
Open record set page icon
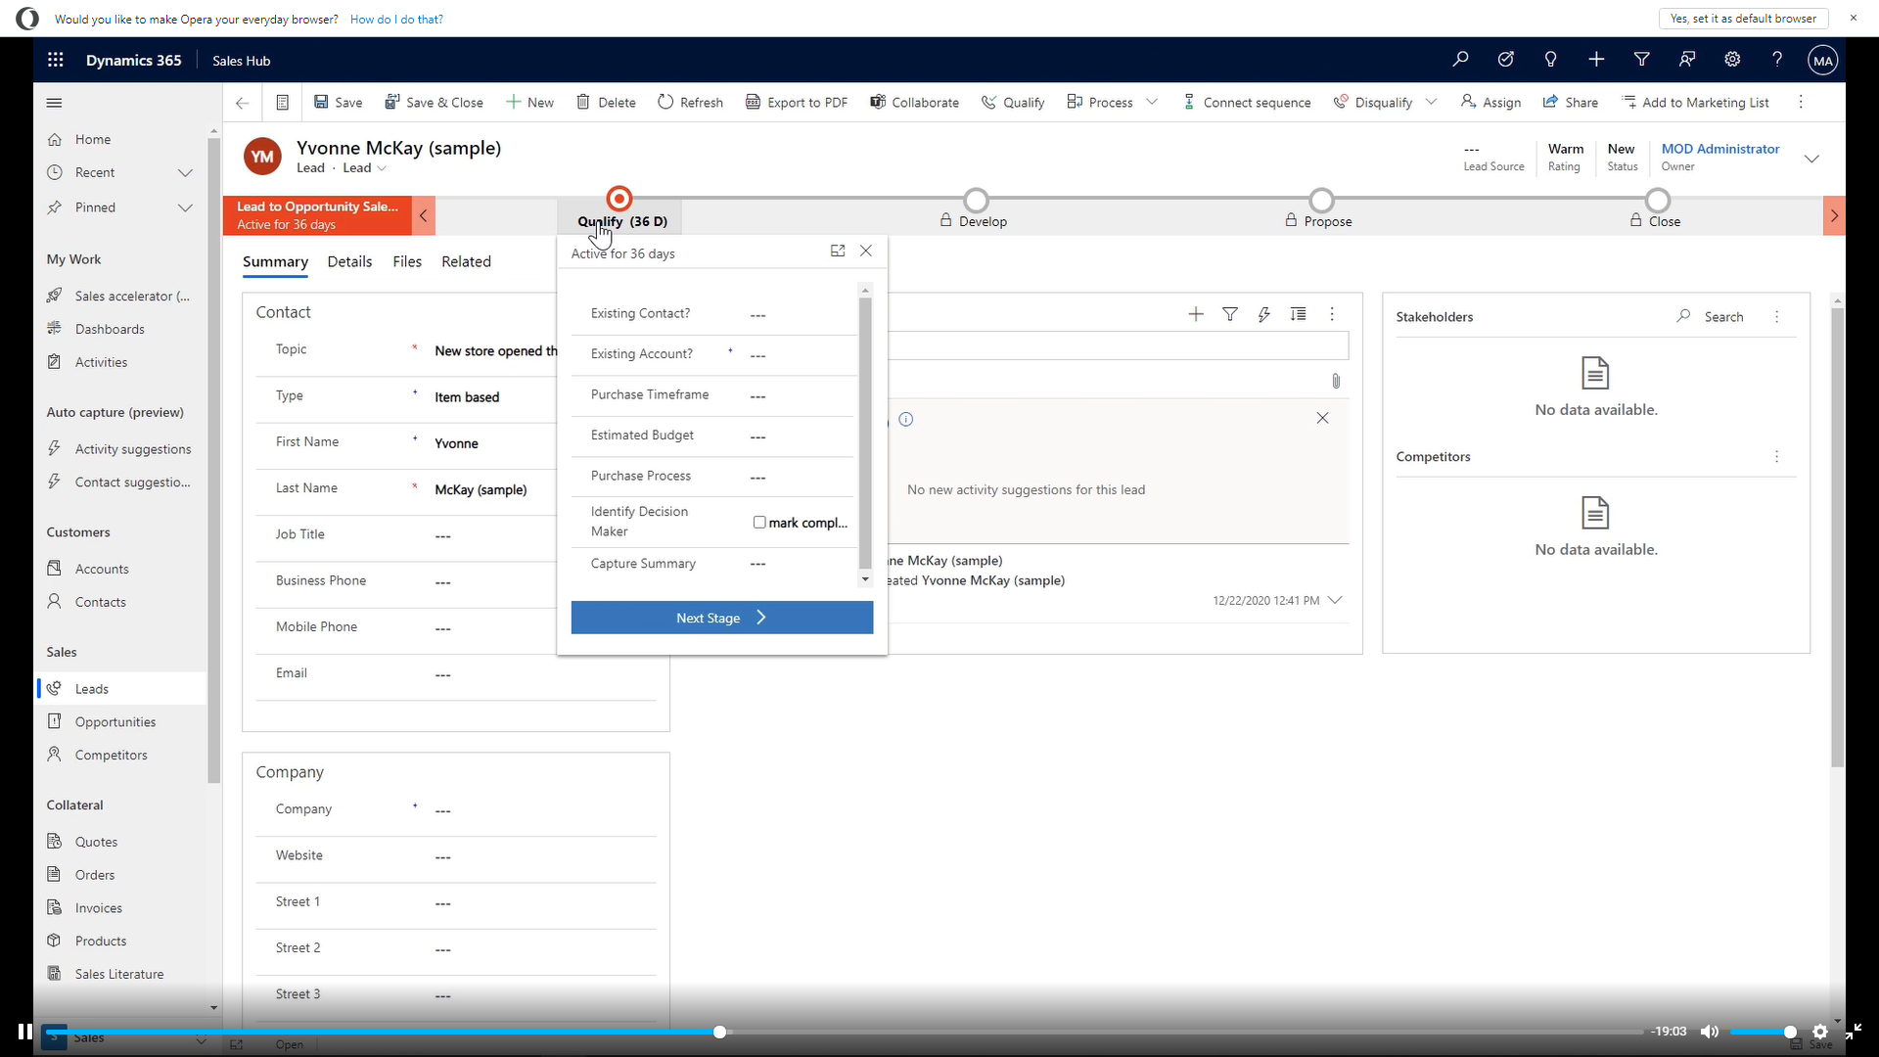click(x=282, y=103)
